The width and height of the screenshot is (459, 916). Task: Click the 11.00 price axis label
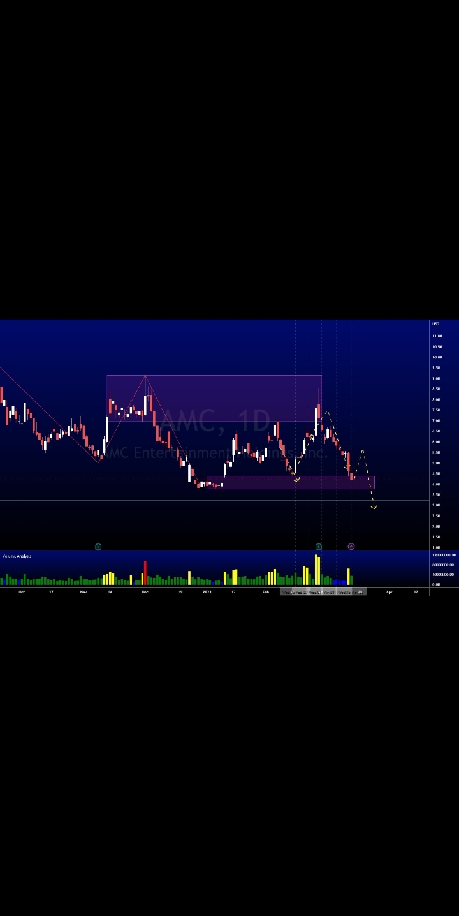[x=437, y=336]
